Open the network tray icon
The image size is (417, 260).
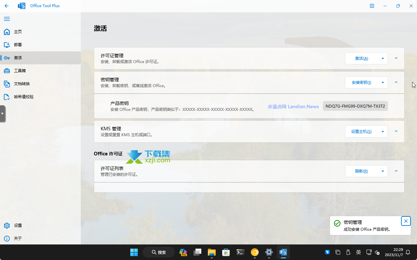point(369,252)
